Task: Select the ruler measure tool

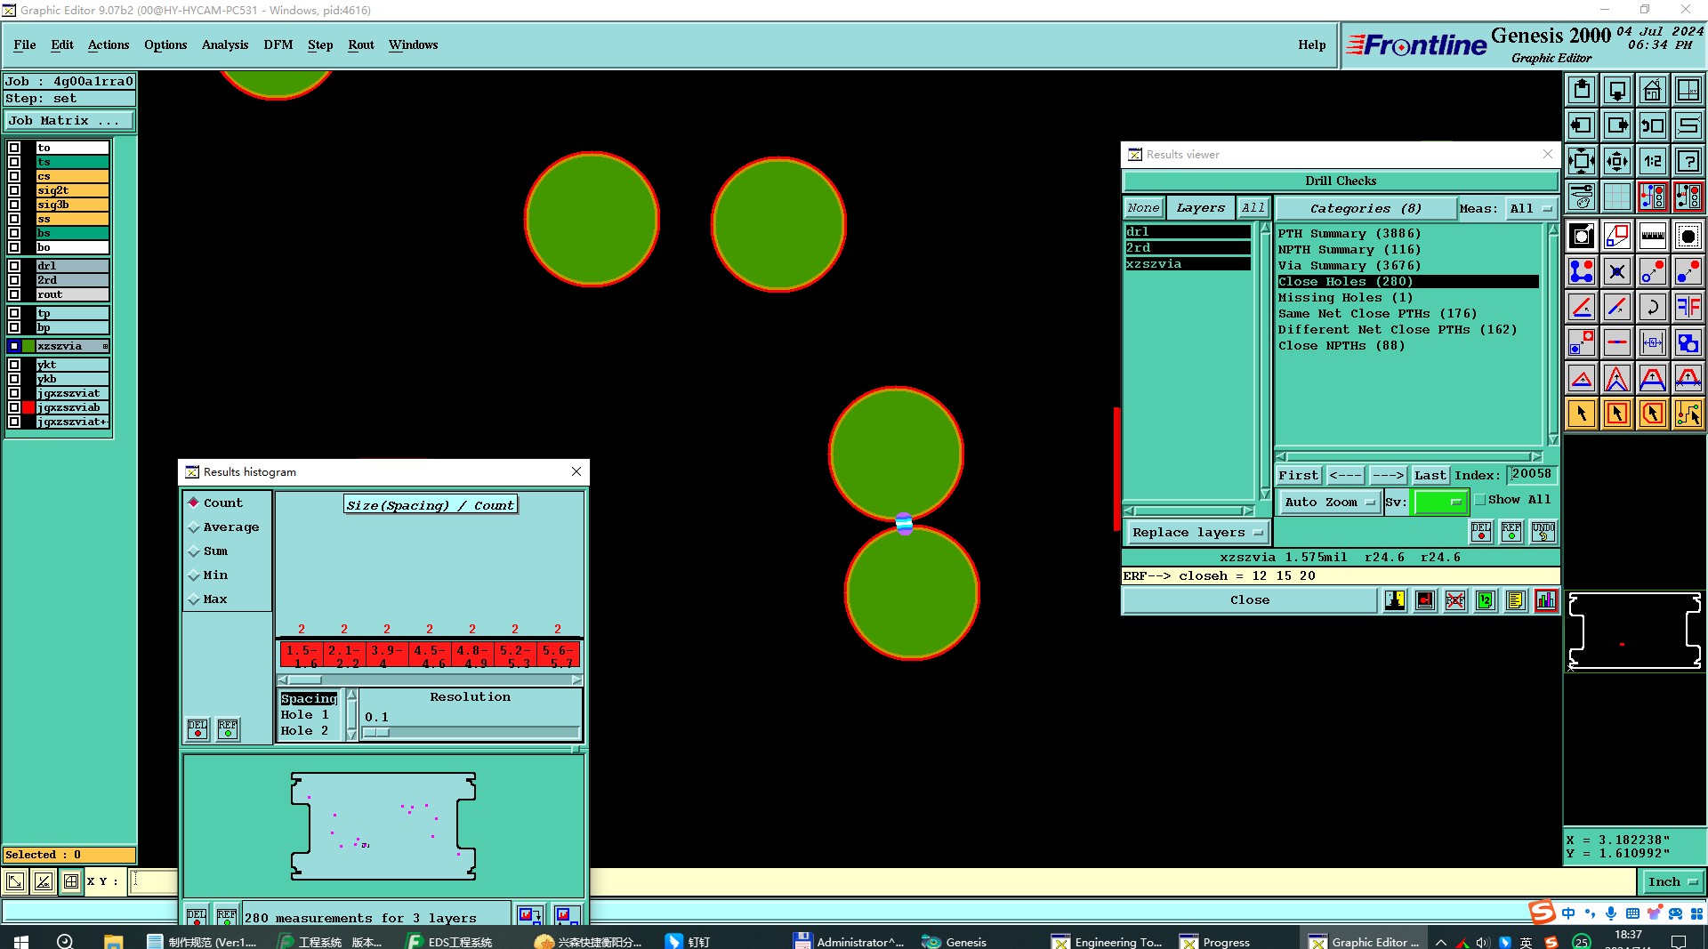Action: 1652,236
